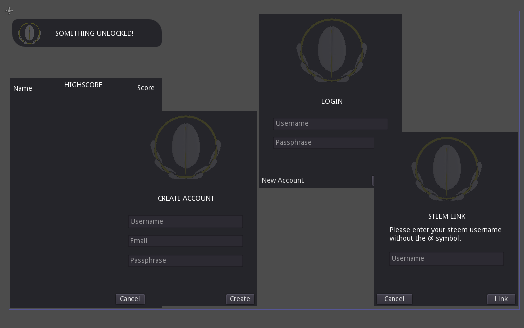The height and width of the screenshot is (328, 524).
Task: Open the New Account link
Action: point(283,180)
